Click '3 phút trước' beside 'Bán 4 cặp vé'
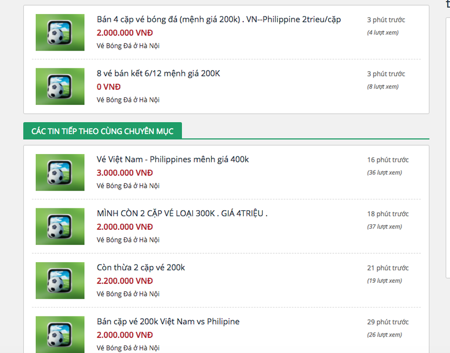This screenshot has width=450, height=353. 386,20
